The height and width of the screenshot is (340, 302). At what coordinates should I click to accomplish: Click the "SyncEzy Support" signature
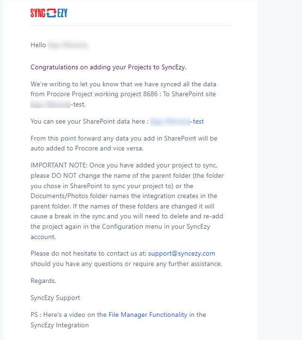55,298
